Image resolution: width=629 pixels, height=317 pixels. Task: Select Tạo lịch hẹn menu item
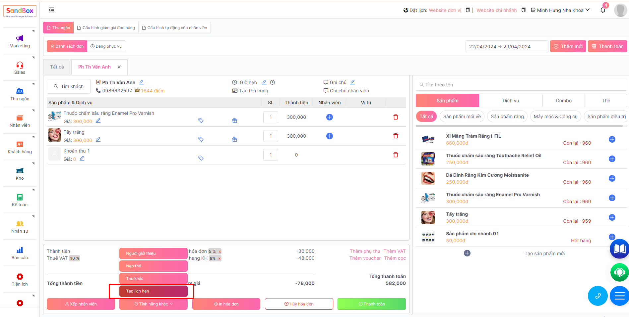click(153, 291)
